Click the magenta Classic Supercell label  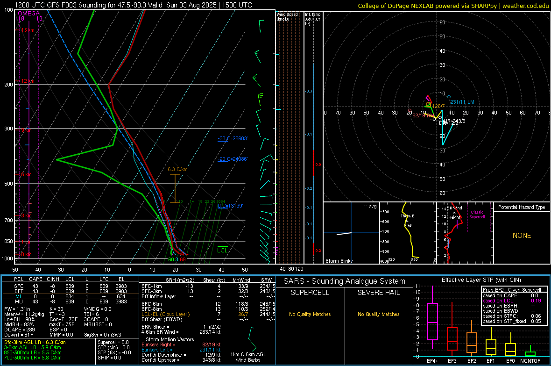click(477, 215)
